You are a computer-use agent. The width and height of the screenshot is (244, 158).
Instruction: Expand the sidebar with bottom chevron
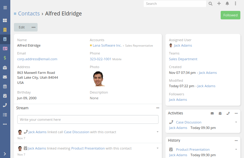5,154
